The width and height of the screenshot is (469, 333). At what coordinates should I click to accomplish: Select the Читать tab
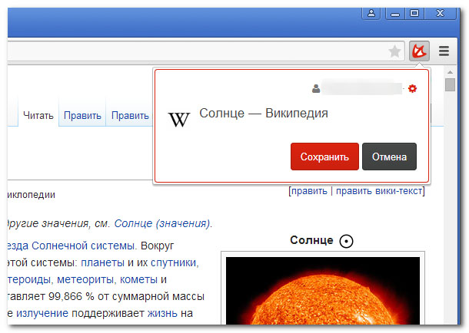(38, 115)
